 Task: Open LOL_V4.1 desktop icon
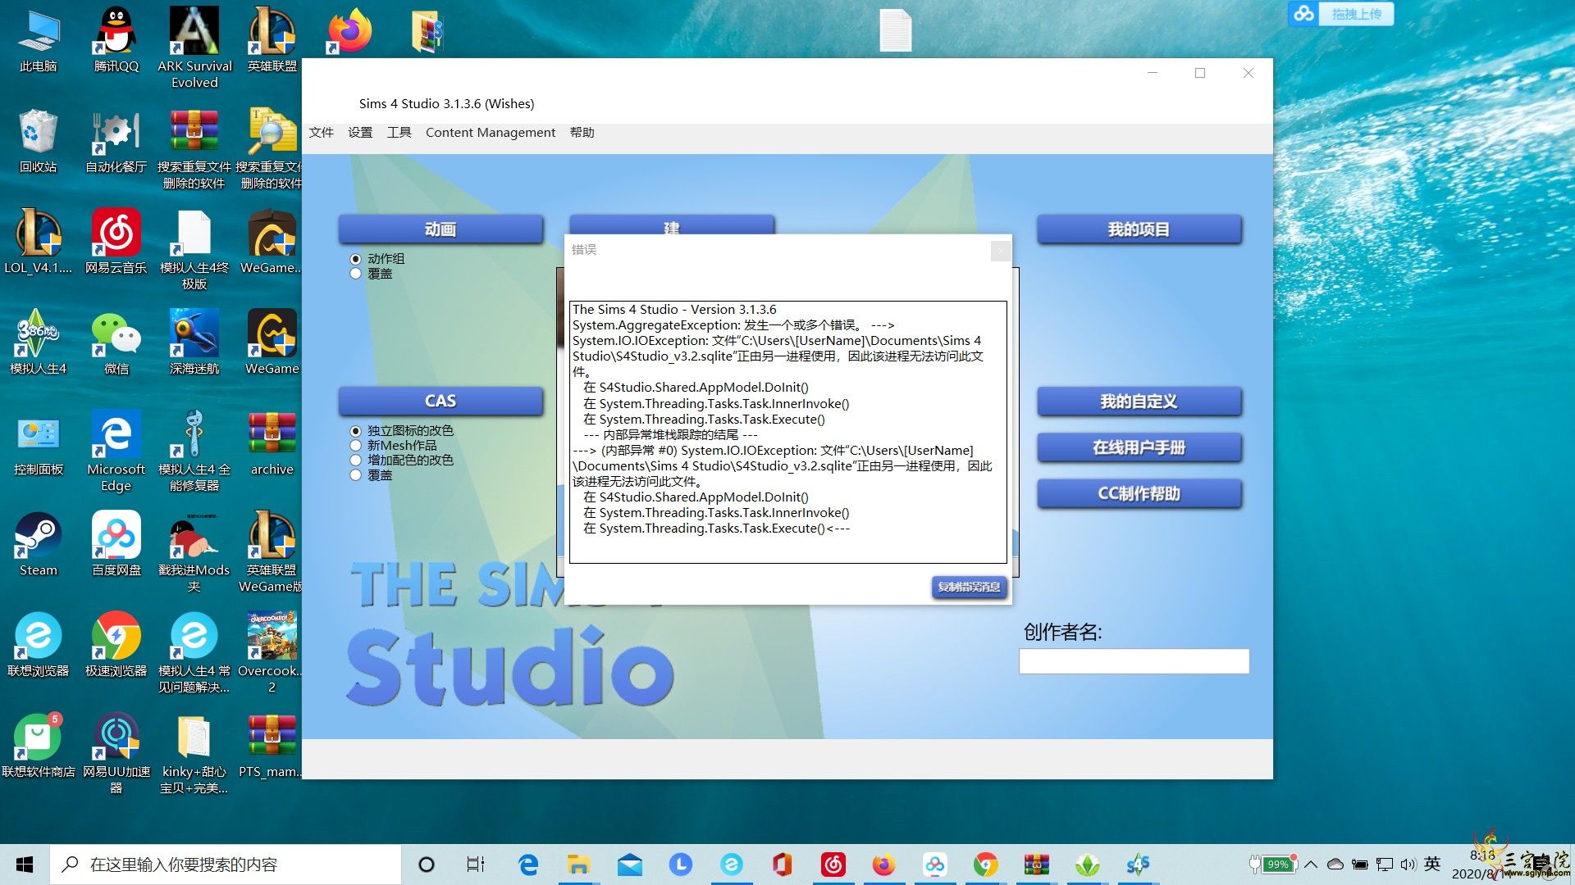coord(39,241)
